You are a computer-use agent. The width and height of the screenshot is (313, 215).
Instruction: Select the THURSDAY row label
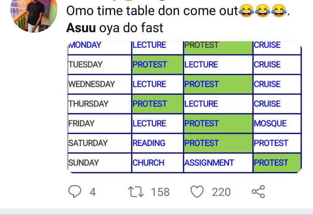pyautogui.click(x=88, y=104)
